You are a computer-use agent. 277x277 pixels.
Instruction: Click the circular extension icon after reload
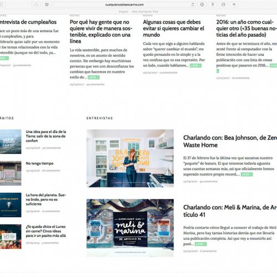click(x=202, y=4)
